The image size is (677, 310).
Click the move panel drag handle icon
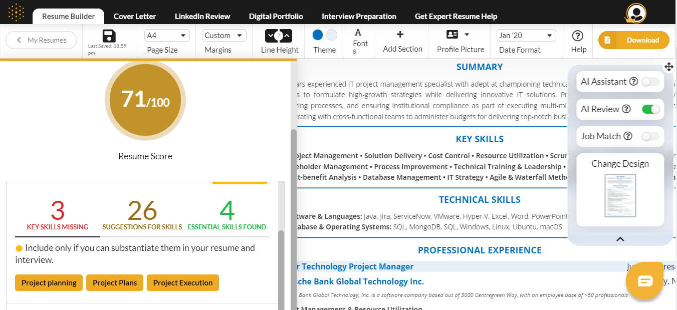[x=668, y=67]
